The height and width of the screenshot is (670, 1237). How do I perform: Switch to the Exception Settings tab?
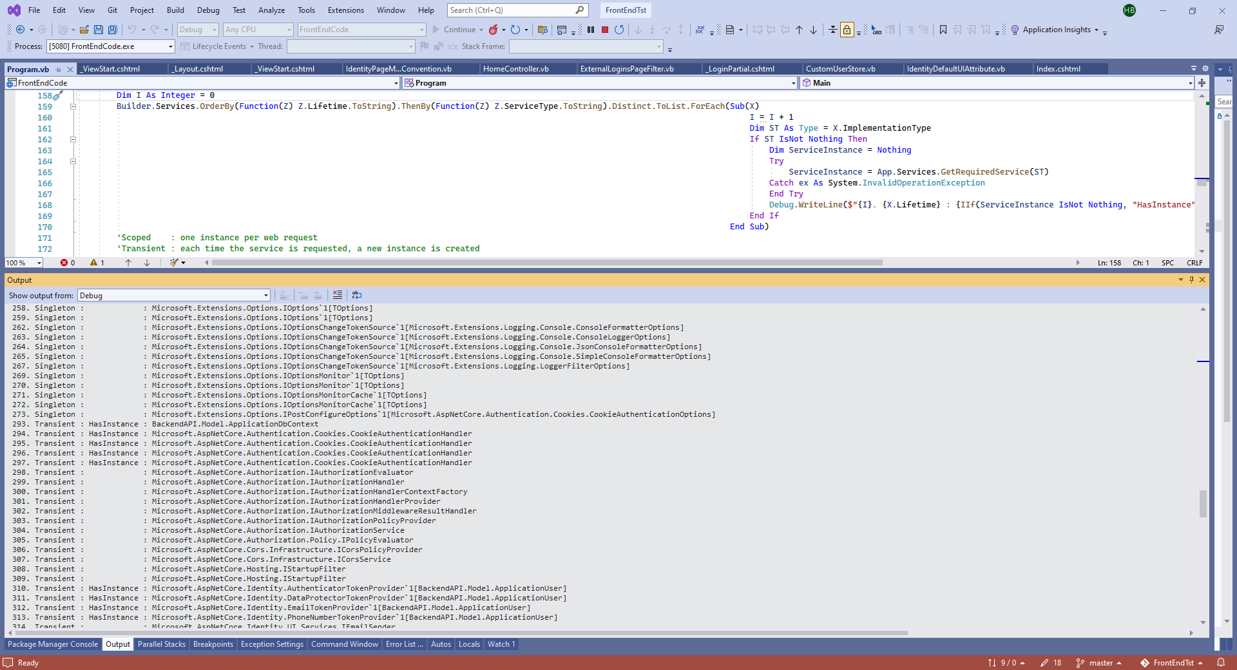tap(272, 644)
